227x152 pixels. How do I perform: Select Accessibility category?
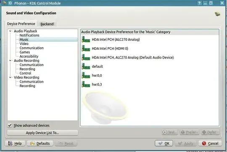(x=29, y=56)
